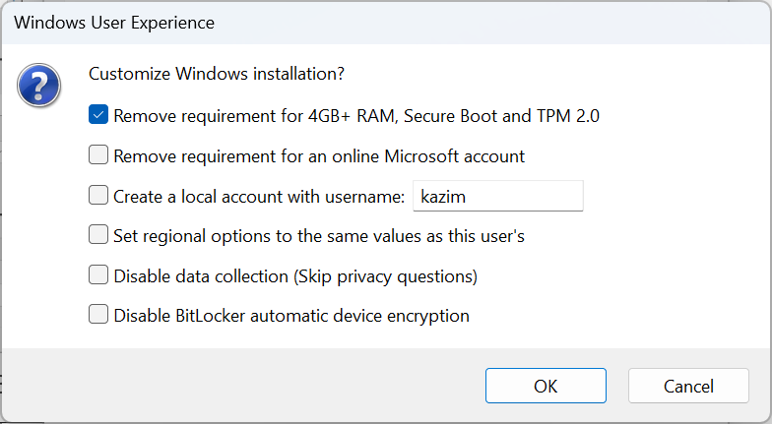Screen dimensions: 772x424
Task: Uncheck the 4GB+ RAM, Secure Boot, TPM checkbox
Action: [x=98, y=114]
